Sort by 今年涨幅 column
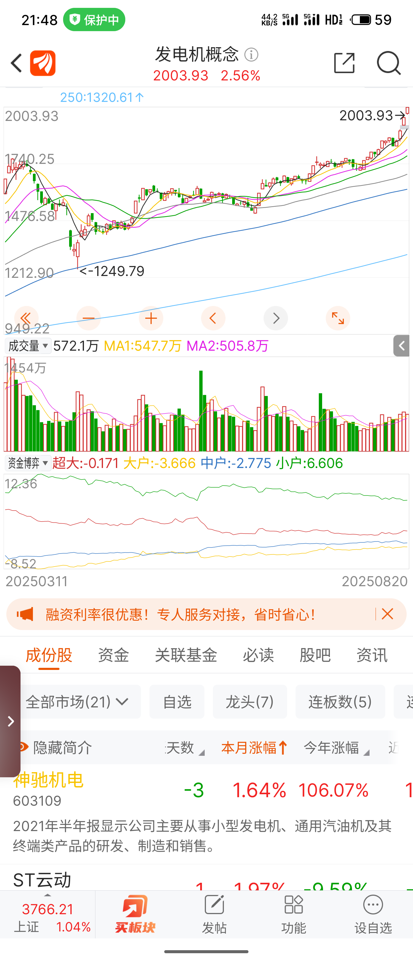This screenshot has width=413, height=965. point(336,748)
